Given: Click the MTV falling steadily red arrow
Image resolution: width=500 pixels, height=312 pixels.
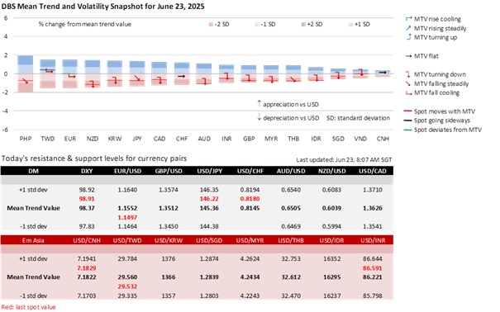Looking at the screenshot, I should 407,83.
